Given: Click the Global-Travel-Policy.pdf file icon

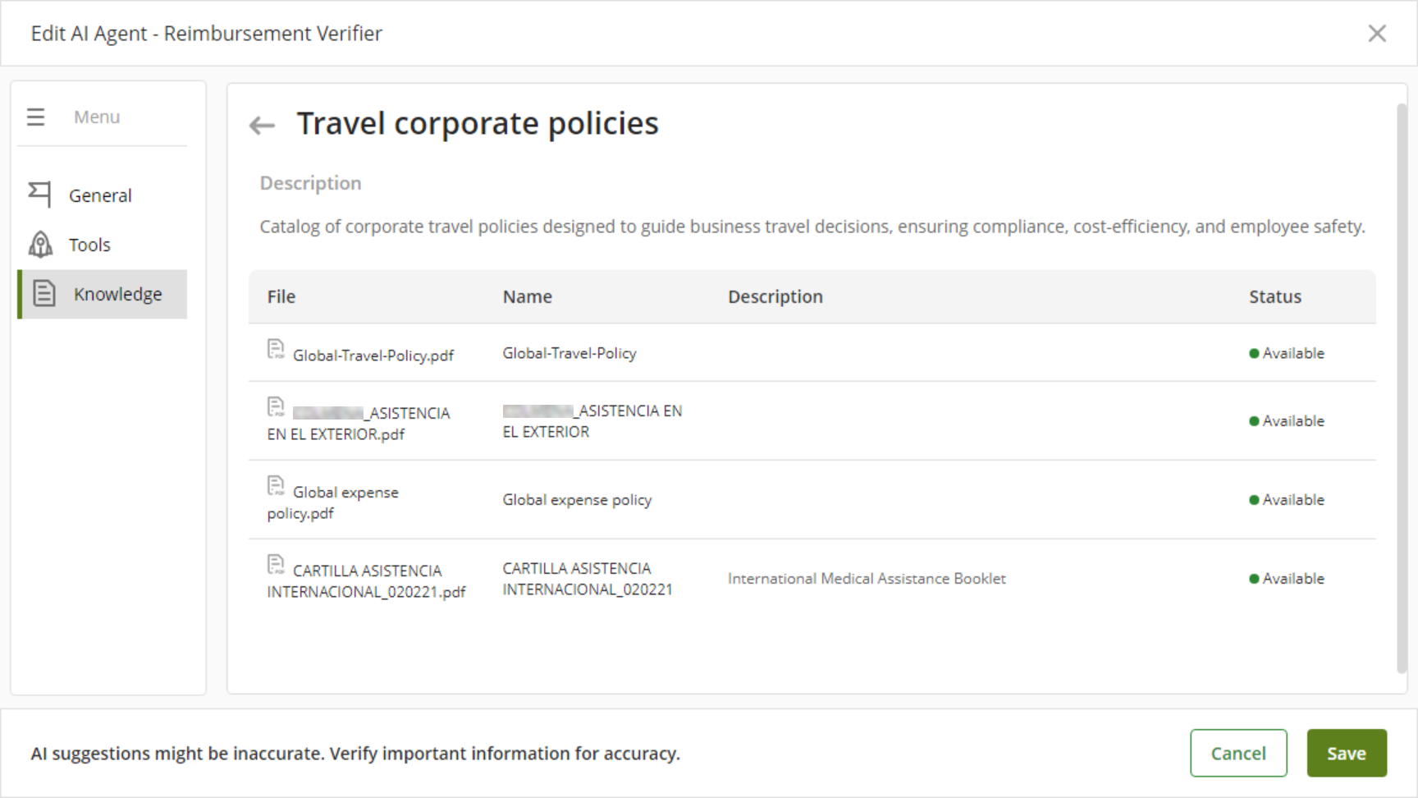Looking at the screenshot, I should pos(276,350).
